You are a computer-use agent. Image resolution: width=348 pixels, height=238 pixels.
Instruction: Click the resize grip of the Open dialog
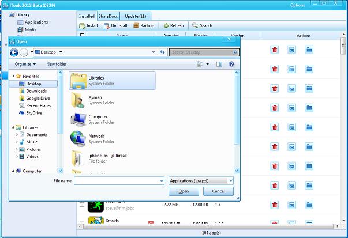238,198
